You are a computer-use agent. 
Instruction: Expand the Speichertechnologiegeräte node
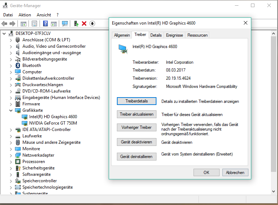point(11,187)
